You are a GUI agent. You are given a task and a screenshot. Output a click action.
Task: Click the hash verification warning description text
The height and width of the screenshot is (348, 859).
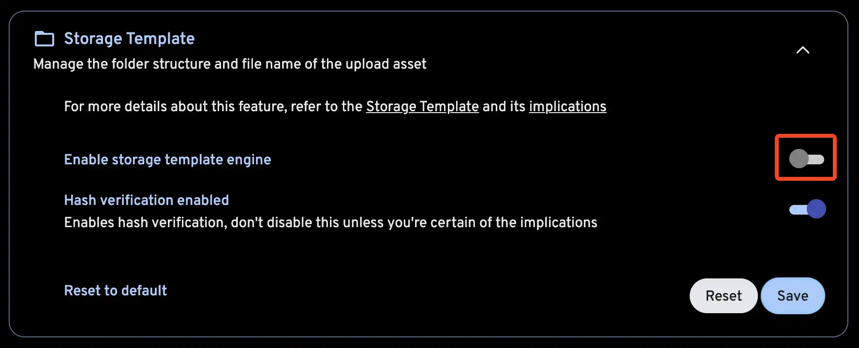point(330,222)
